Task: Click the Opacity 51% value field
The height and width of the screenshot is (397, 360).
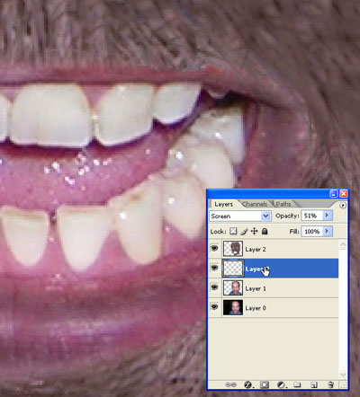Action: 312,216
